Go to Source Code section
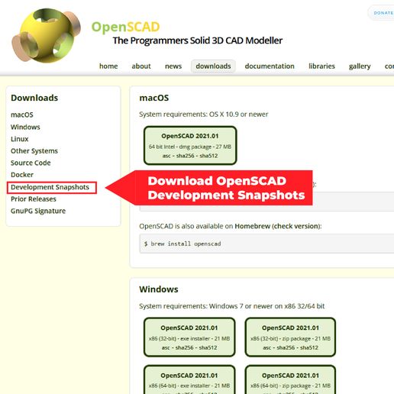The height and width of the screenshot is (394, 394). 31,163
